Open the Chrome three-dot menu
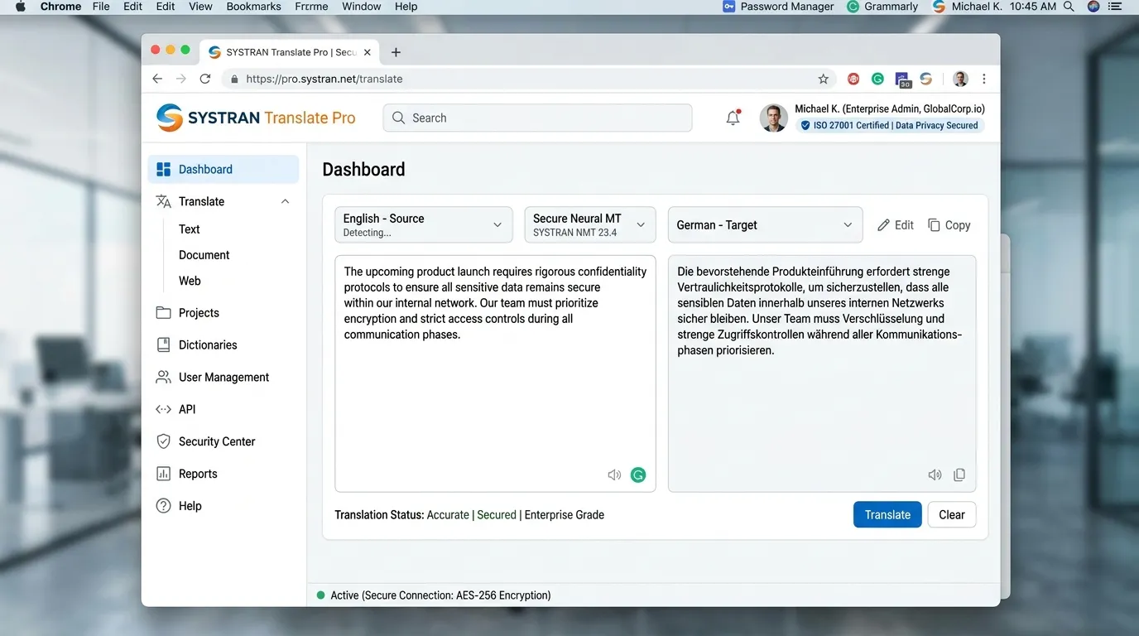This screenshot has height=636, width=1139. coord(983,79)
